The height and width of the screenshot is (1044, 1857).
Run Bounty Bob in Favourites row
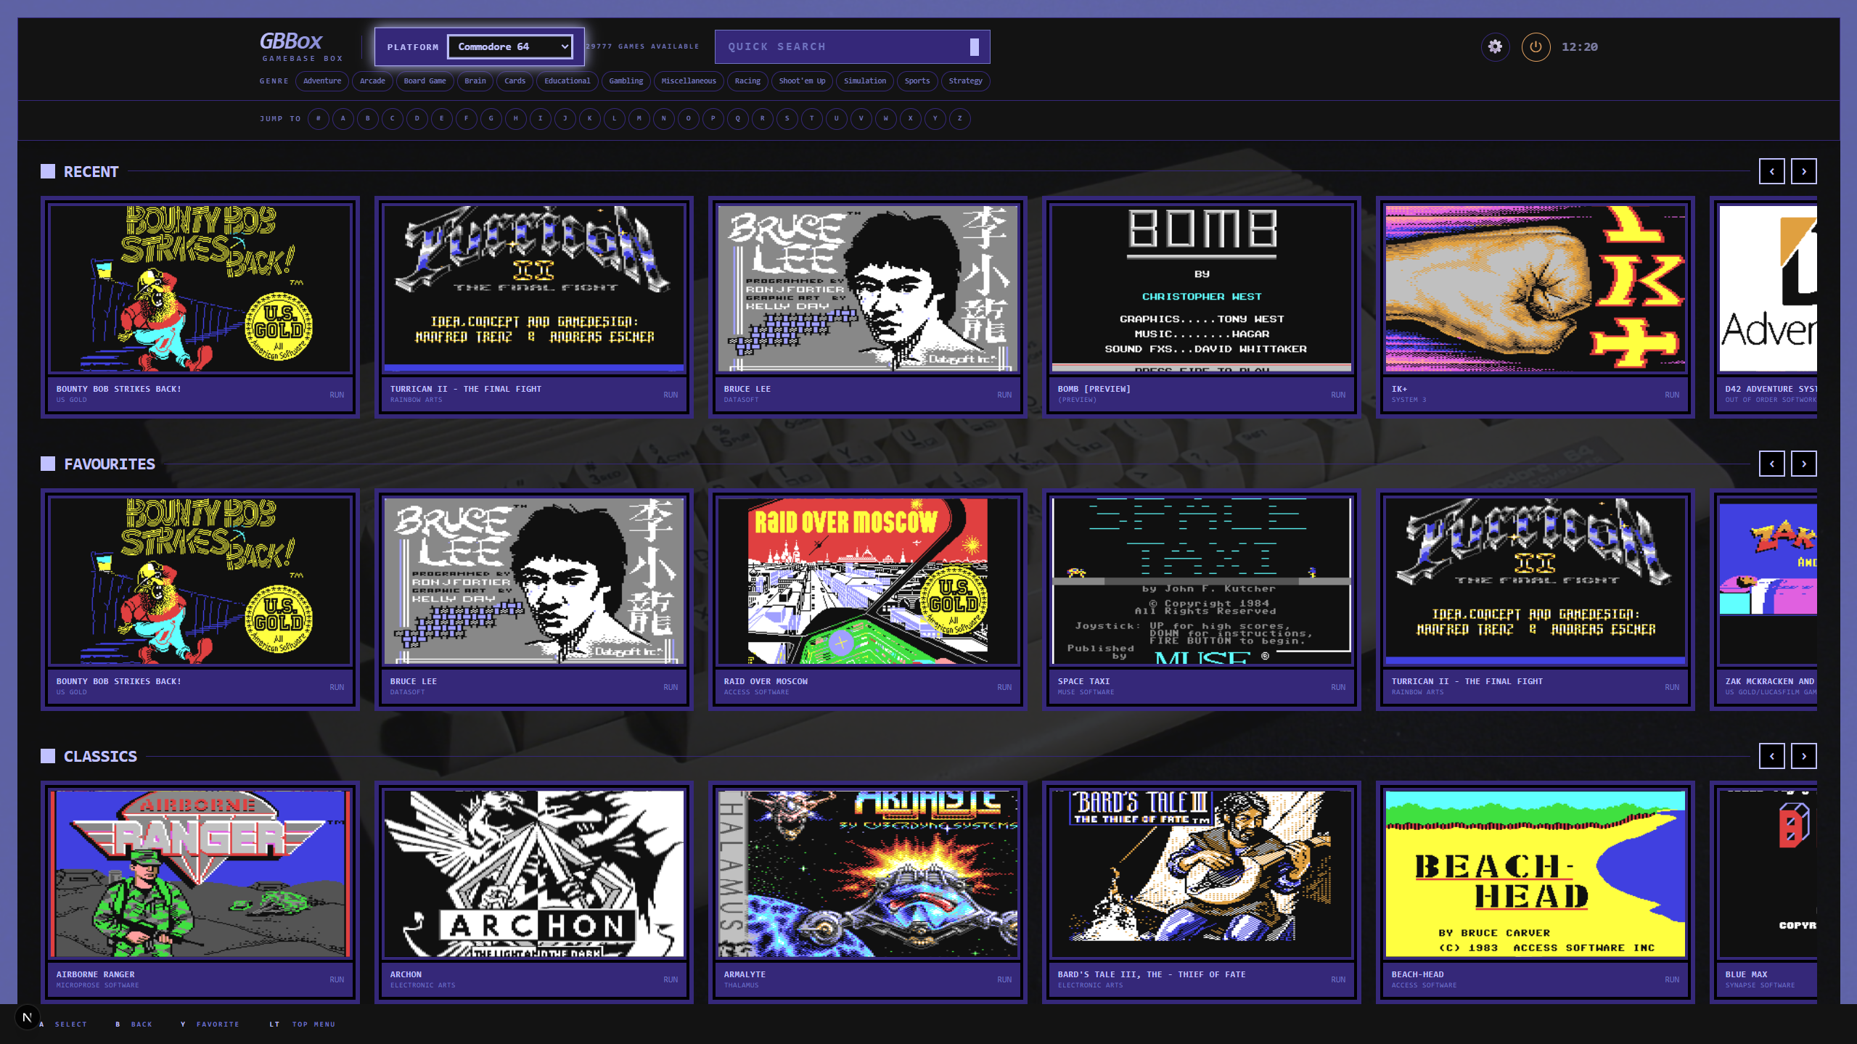(x=337, y=687)
